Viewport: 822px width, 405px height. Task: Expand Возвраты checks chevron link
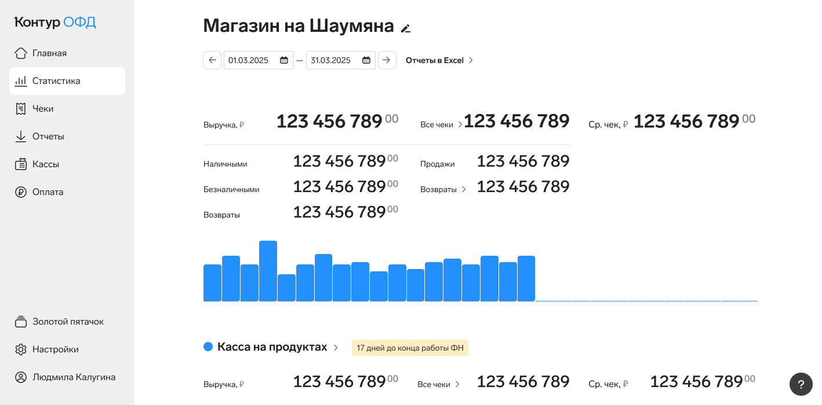443,189
